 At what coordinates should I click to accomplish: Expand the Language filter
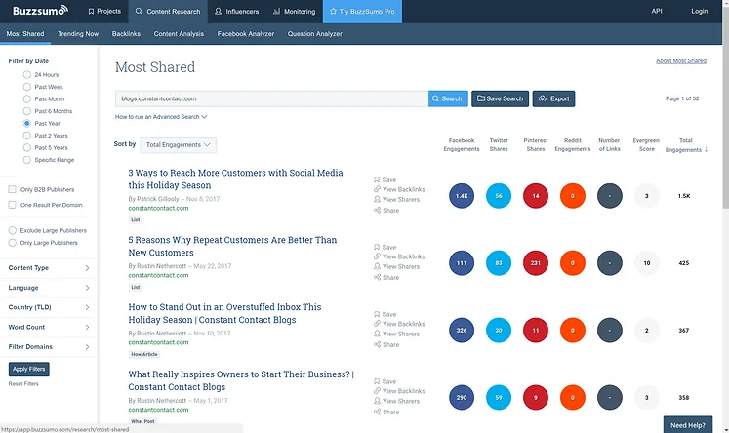click(x=49, y=288)
